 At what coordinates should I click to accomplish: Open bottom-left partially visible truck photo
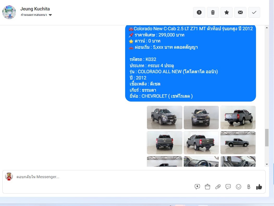click(165, 161)
